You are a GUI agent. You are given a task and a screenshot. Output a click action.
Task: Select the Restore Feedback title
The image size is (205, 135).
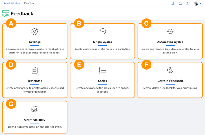170,81
